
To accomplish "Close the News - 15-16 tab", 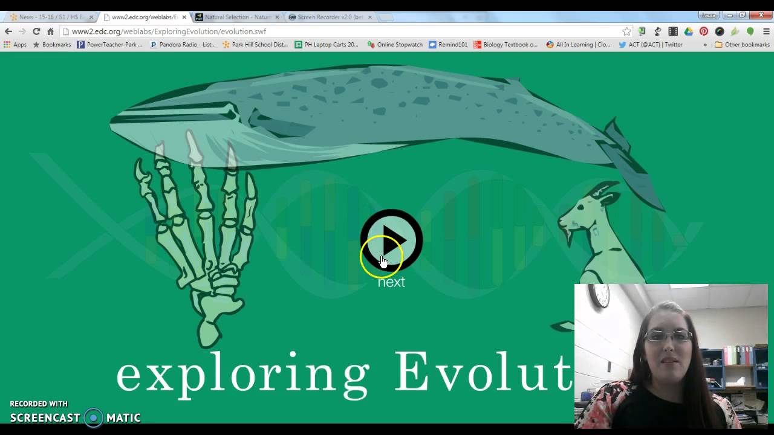I will pyautogui.click(x=91, y=17).
